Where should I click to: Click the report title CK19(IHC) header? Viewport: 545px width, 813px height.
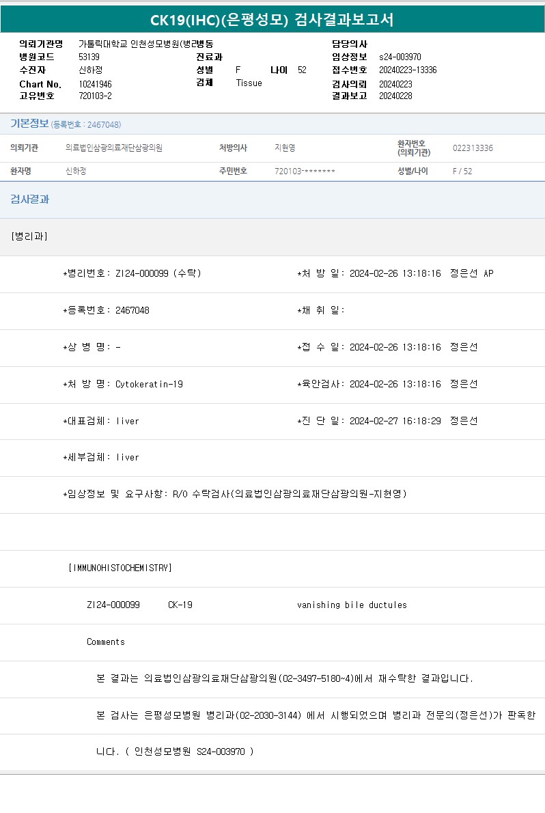pyautogui.click(x=272, y=20)
